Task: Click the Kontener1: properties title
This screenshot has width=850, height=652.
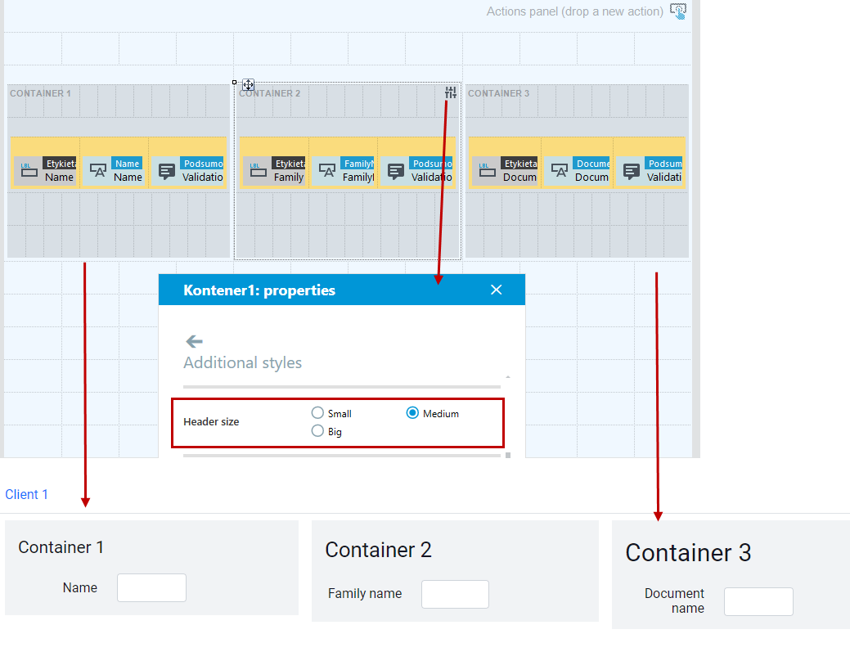Action: pos(259,290)
